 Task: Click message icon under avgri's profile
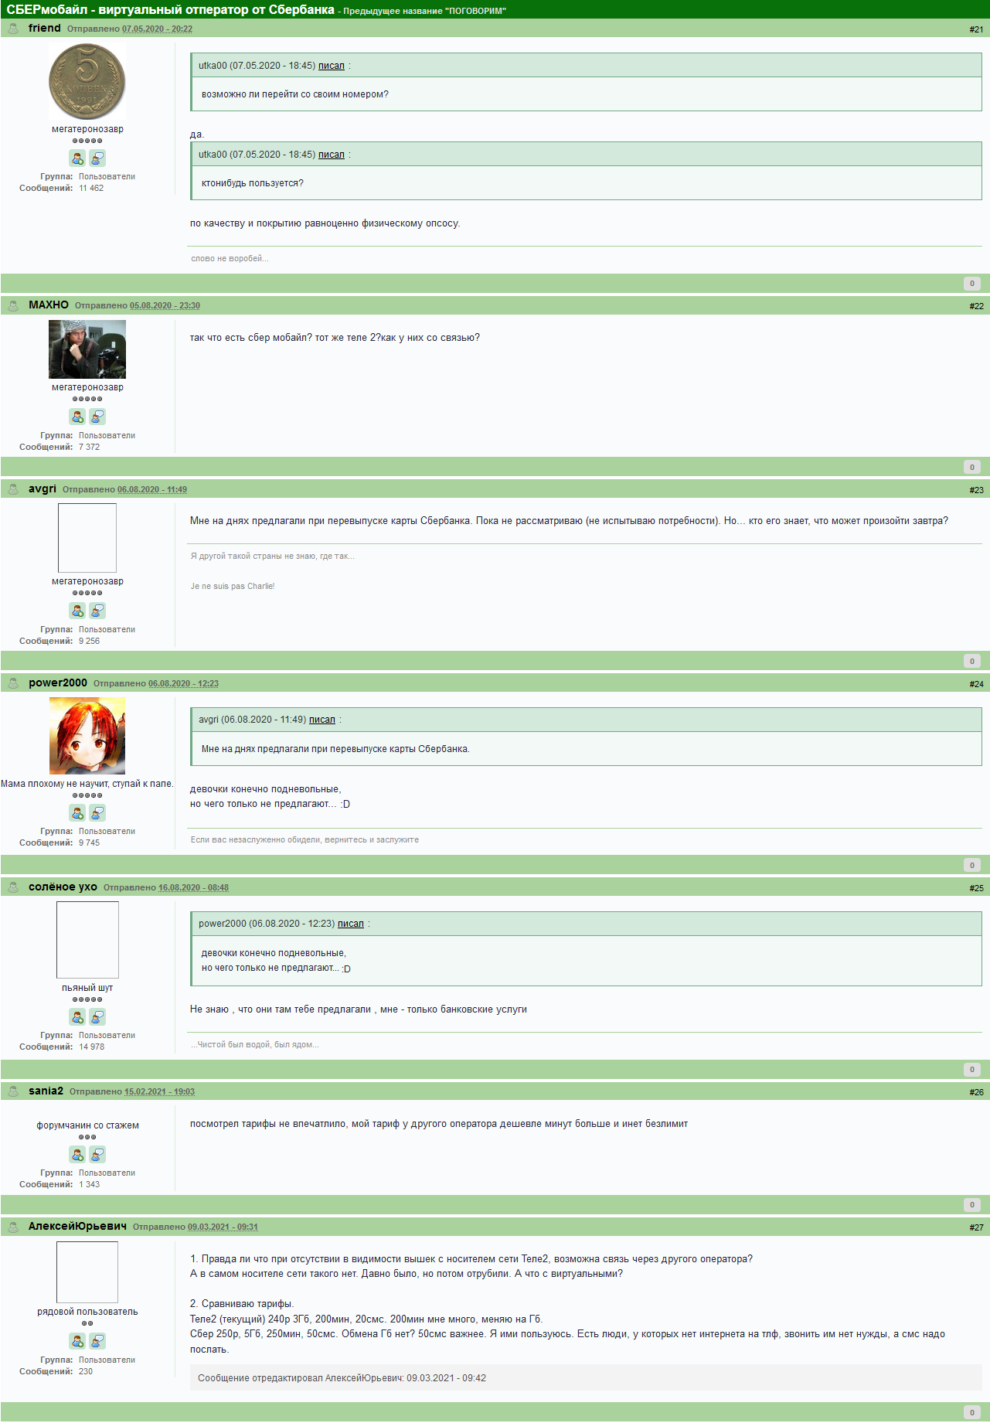coord(97,611)
